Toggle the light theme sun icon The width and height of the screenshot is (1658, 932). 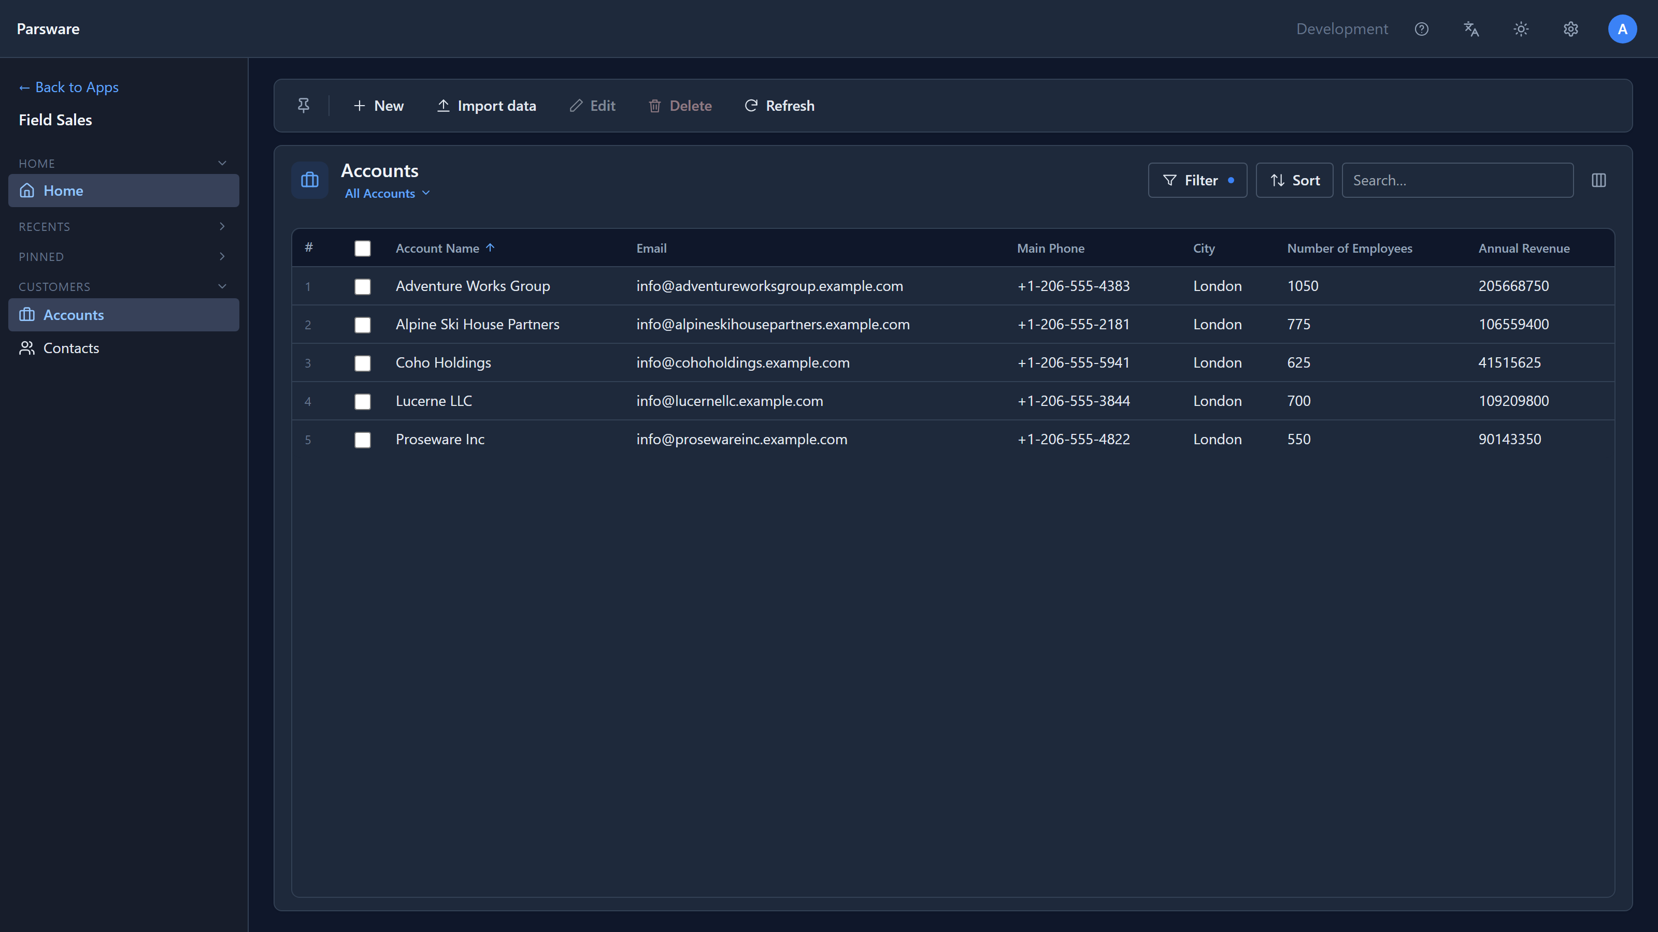(1521, 29)
